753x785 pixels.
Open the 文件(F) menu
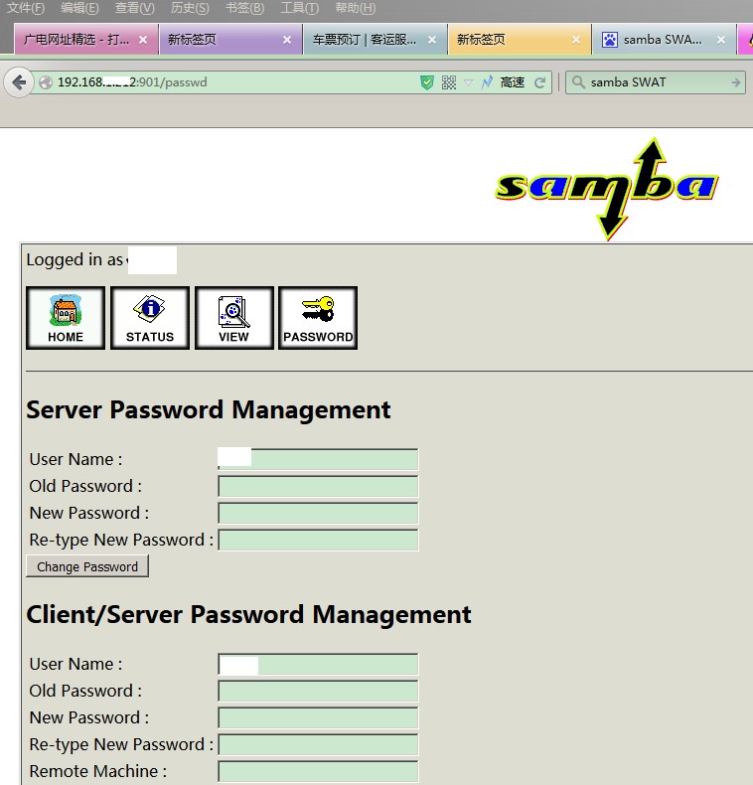pos(26,8)
